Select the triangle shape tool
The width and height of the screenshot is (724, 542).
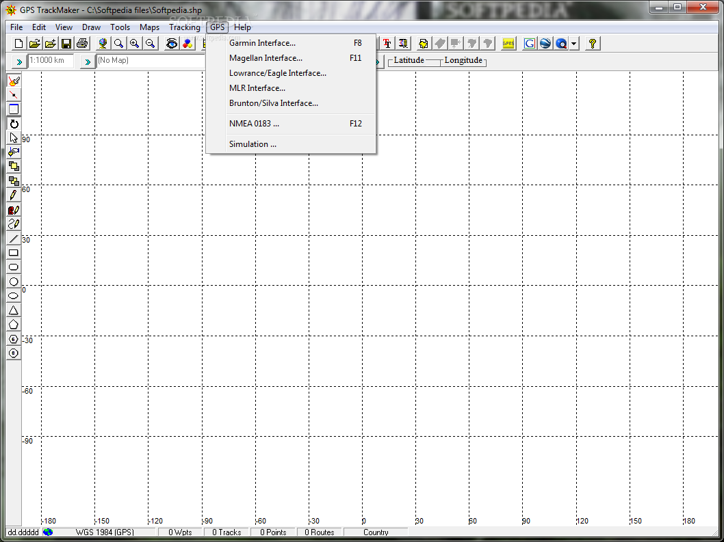14,310
